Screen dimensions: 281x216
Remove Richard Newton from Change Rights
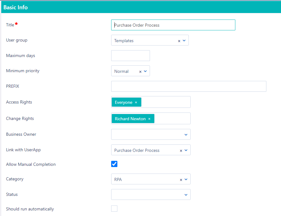149,118
